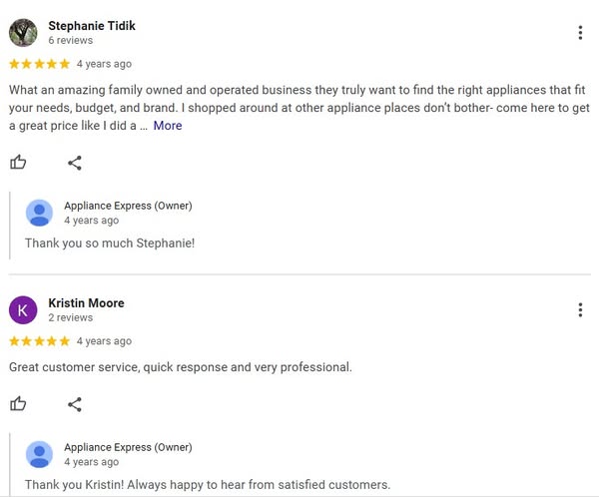Expand review text with More link
The height and width of the screenshot is (497, 599).
pyautogui.click(x=168, y=126)
